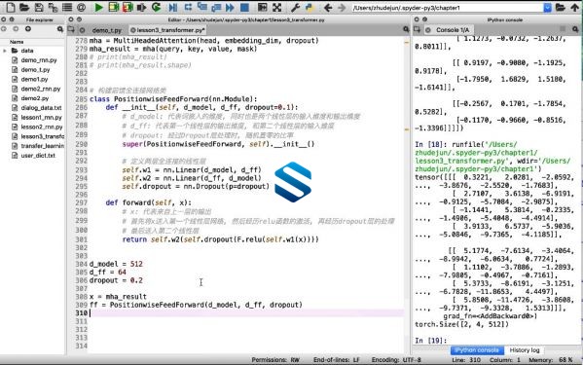This screenshot has height=365, width=583.
Task: Click the Preferences wrench icon
Action: [x=295, y=7]
